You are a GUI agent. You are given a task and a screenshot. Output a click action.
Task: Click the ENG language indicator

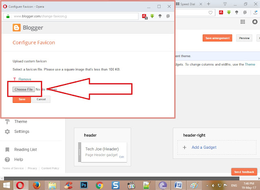pyautogui.click(x=234, y=186)
